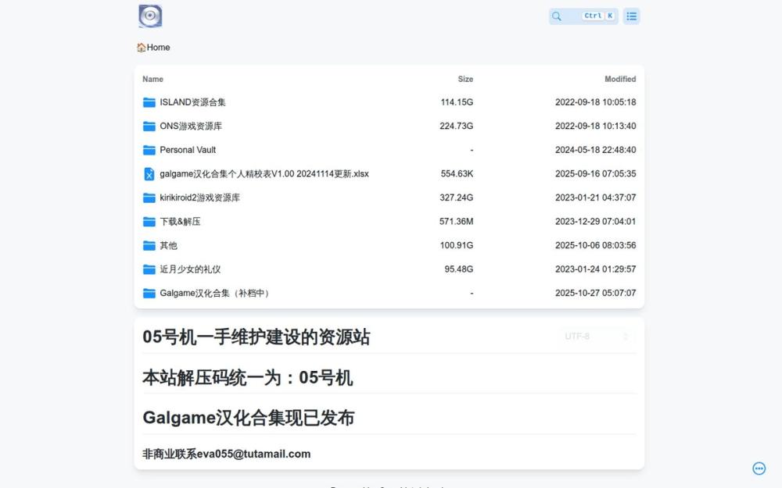Click date 2024-05-18 22:48:40
The height and width of the screenshot is (488, 782).
pos(595,151)
